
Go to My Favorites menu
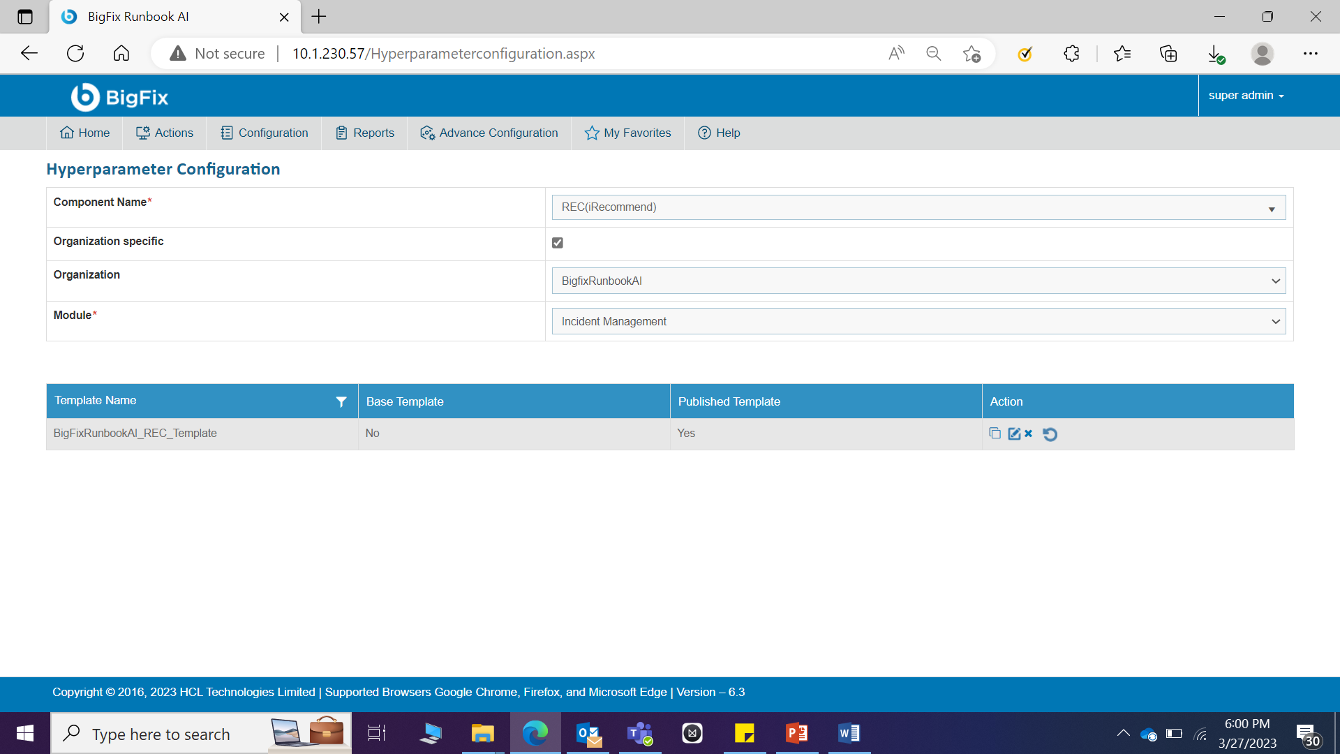click(627, 133)
